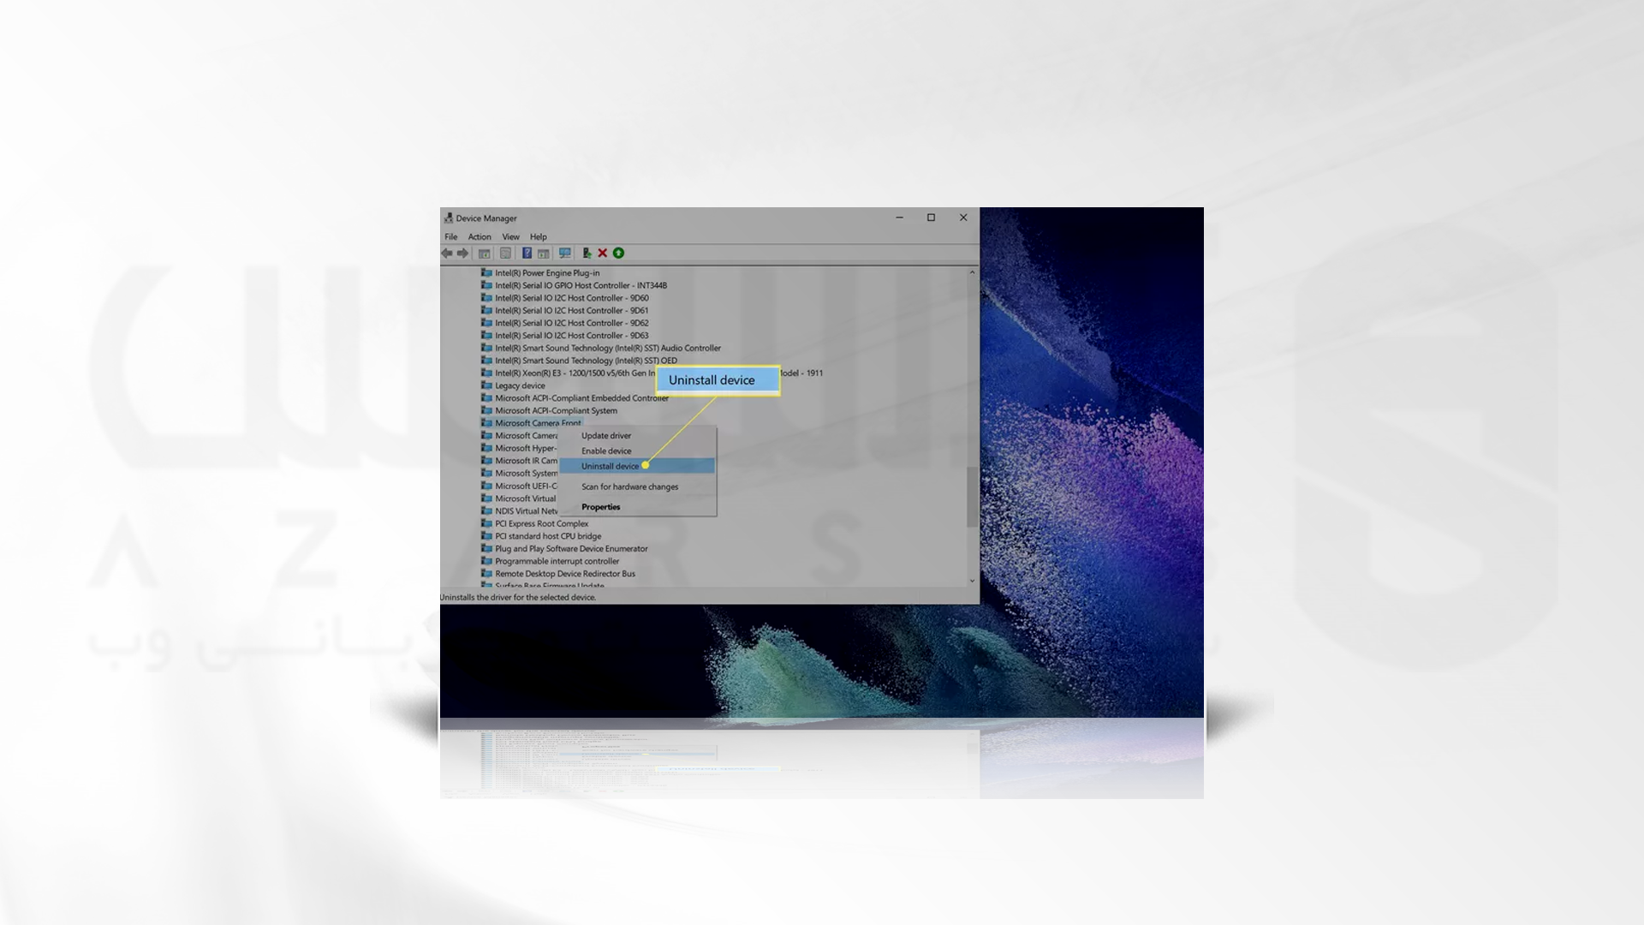Close the Device Manager window
The height and width of the screenshot is (925, 1644).
(x=963, y=218)
